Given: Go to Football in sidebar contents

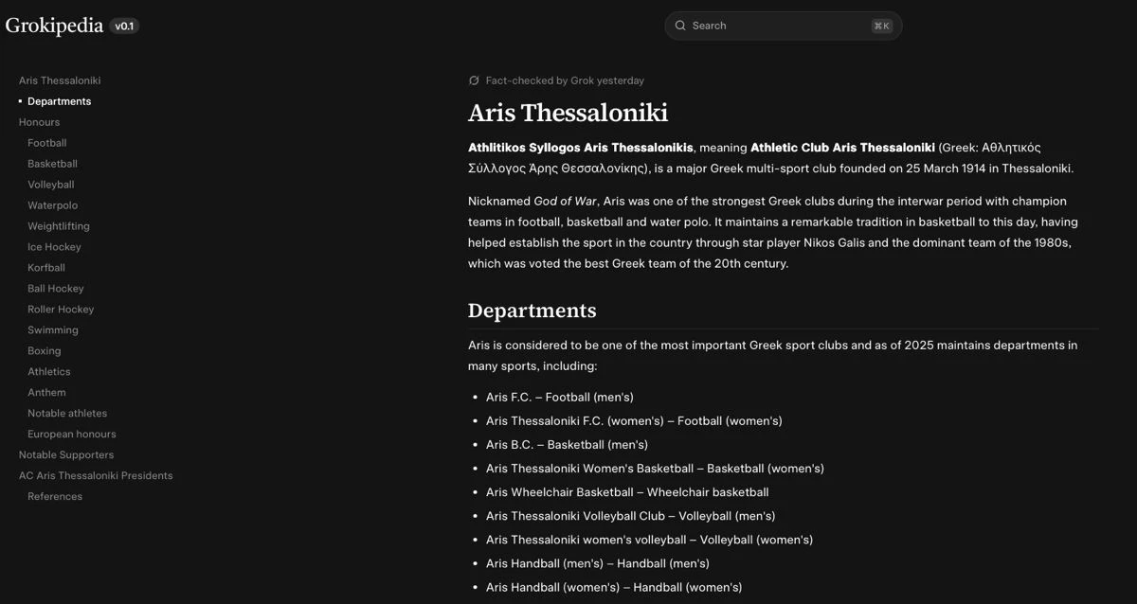Looking at the screenshot, I should coord(46,143).
